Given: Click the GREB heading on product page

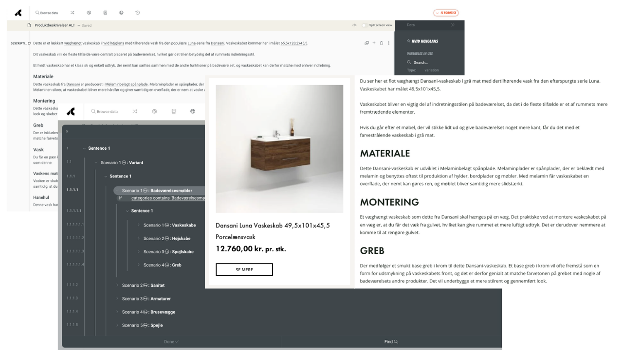Looking at the screenshot, I should coord(372,251).
